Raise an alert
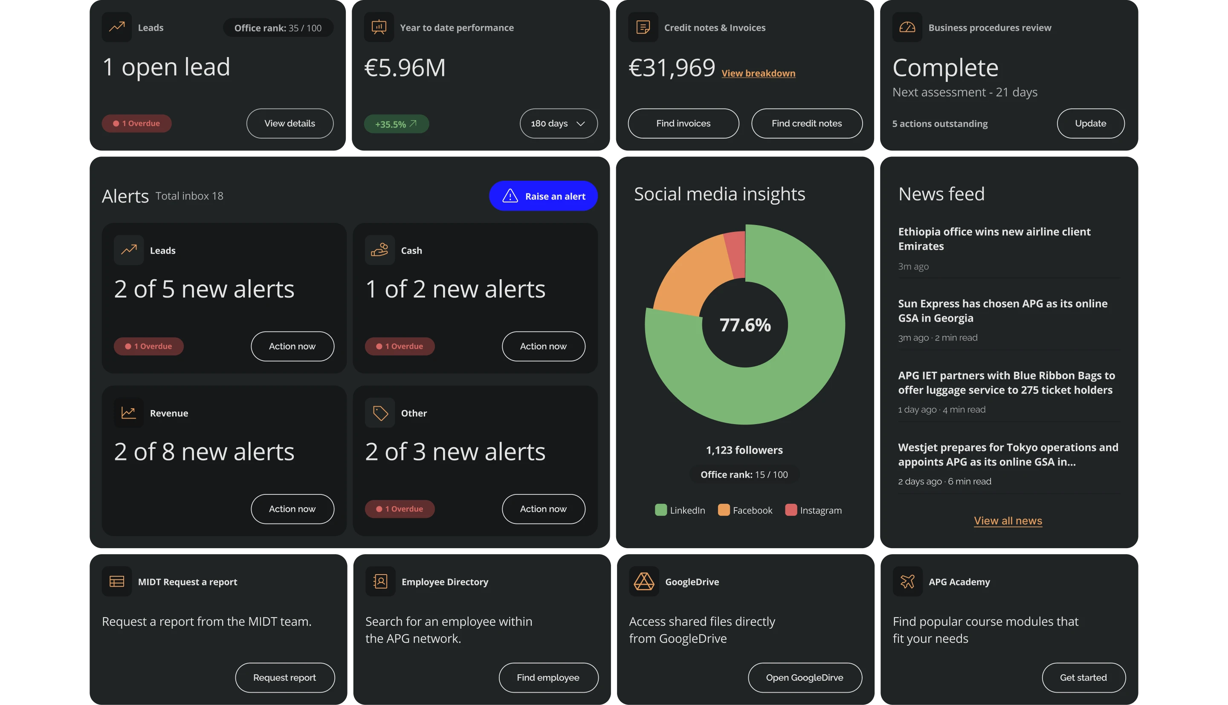 click(543, 196)
